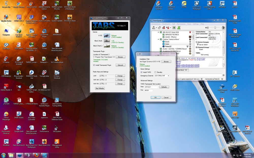Collapse the Cantina "Venta la Mora" channel

(158, 39)
